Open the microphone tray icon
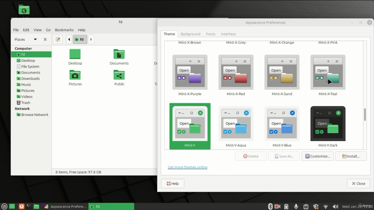Viewport: 374px width, 210px height. 296,206
